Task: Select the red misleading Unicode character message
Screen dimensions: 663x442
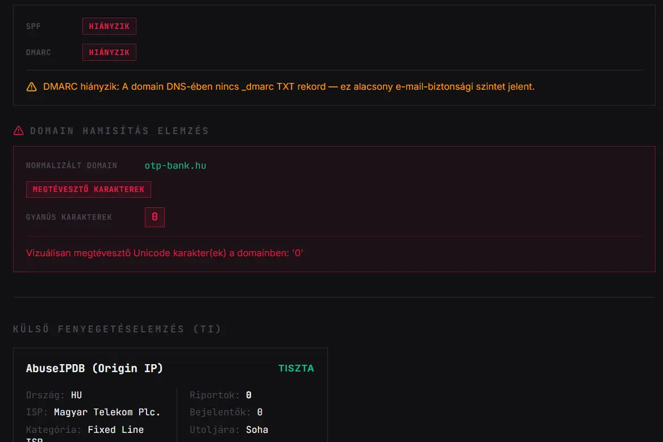Action: click(x=165, y=253)
